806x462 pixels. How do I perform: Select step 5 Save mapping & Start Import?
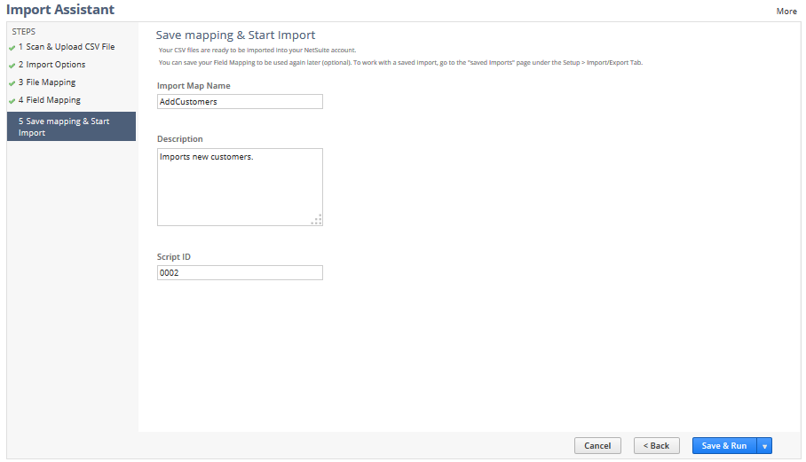[x=71, y=127]
